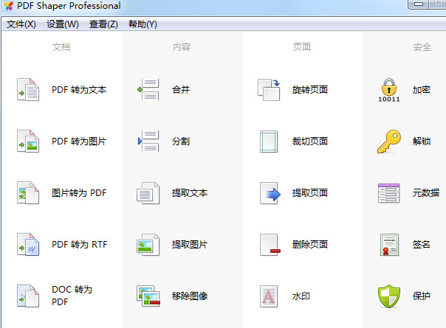Click the PDF 转为文本 document icon
This screenshot has width=446, height=328.
click(x=28, y=90)
